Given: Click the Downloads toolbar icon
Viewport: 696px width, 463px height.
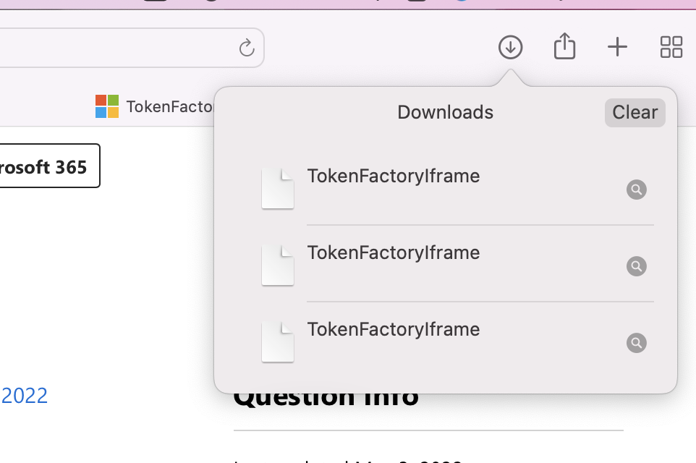Looking at the screenshot, I should [511, 48].
